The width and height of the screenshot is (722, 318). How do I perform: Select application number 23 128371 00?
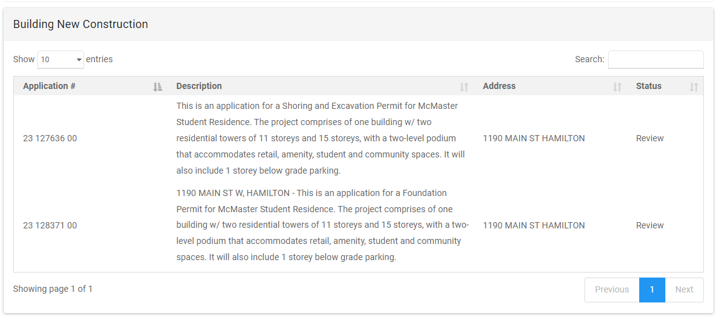coord(50,225)
